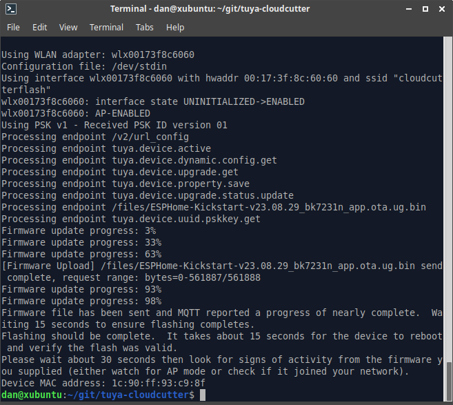Open the Terminal menu
Screen dimensions: 453x405
point(106,28)
